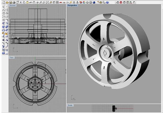Click the Box solid tool

(3, 27)
